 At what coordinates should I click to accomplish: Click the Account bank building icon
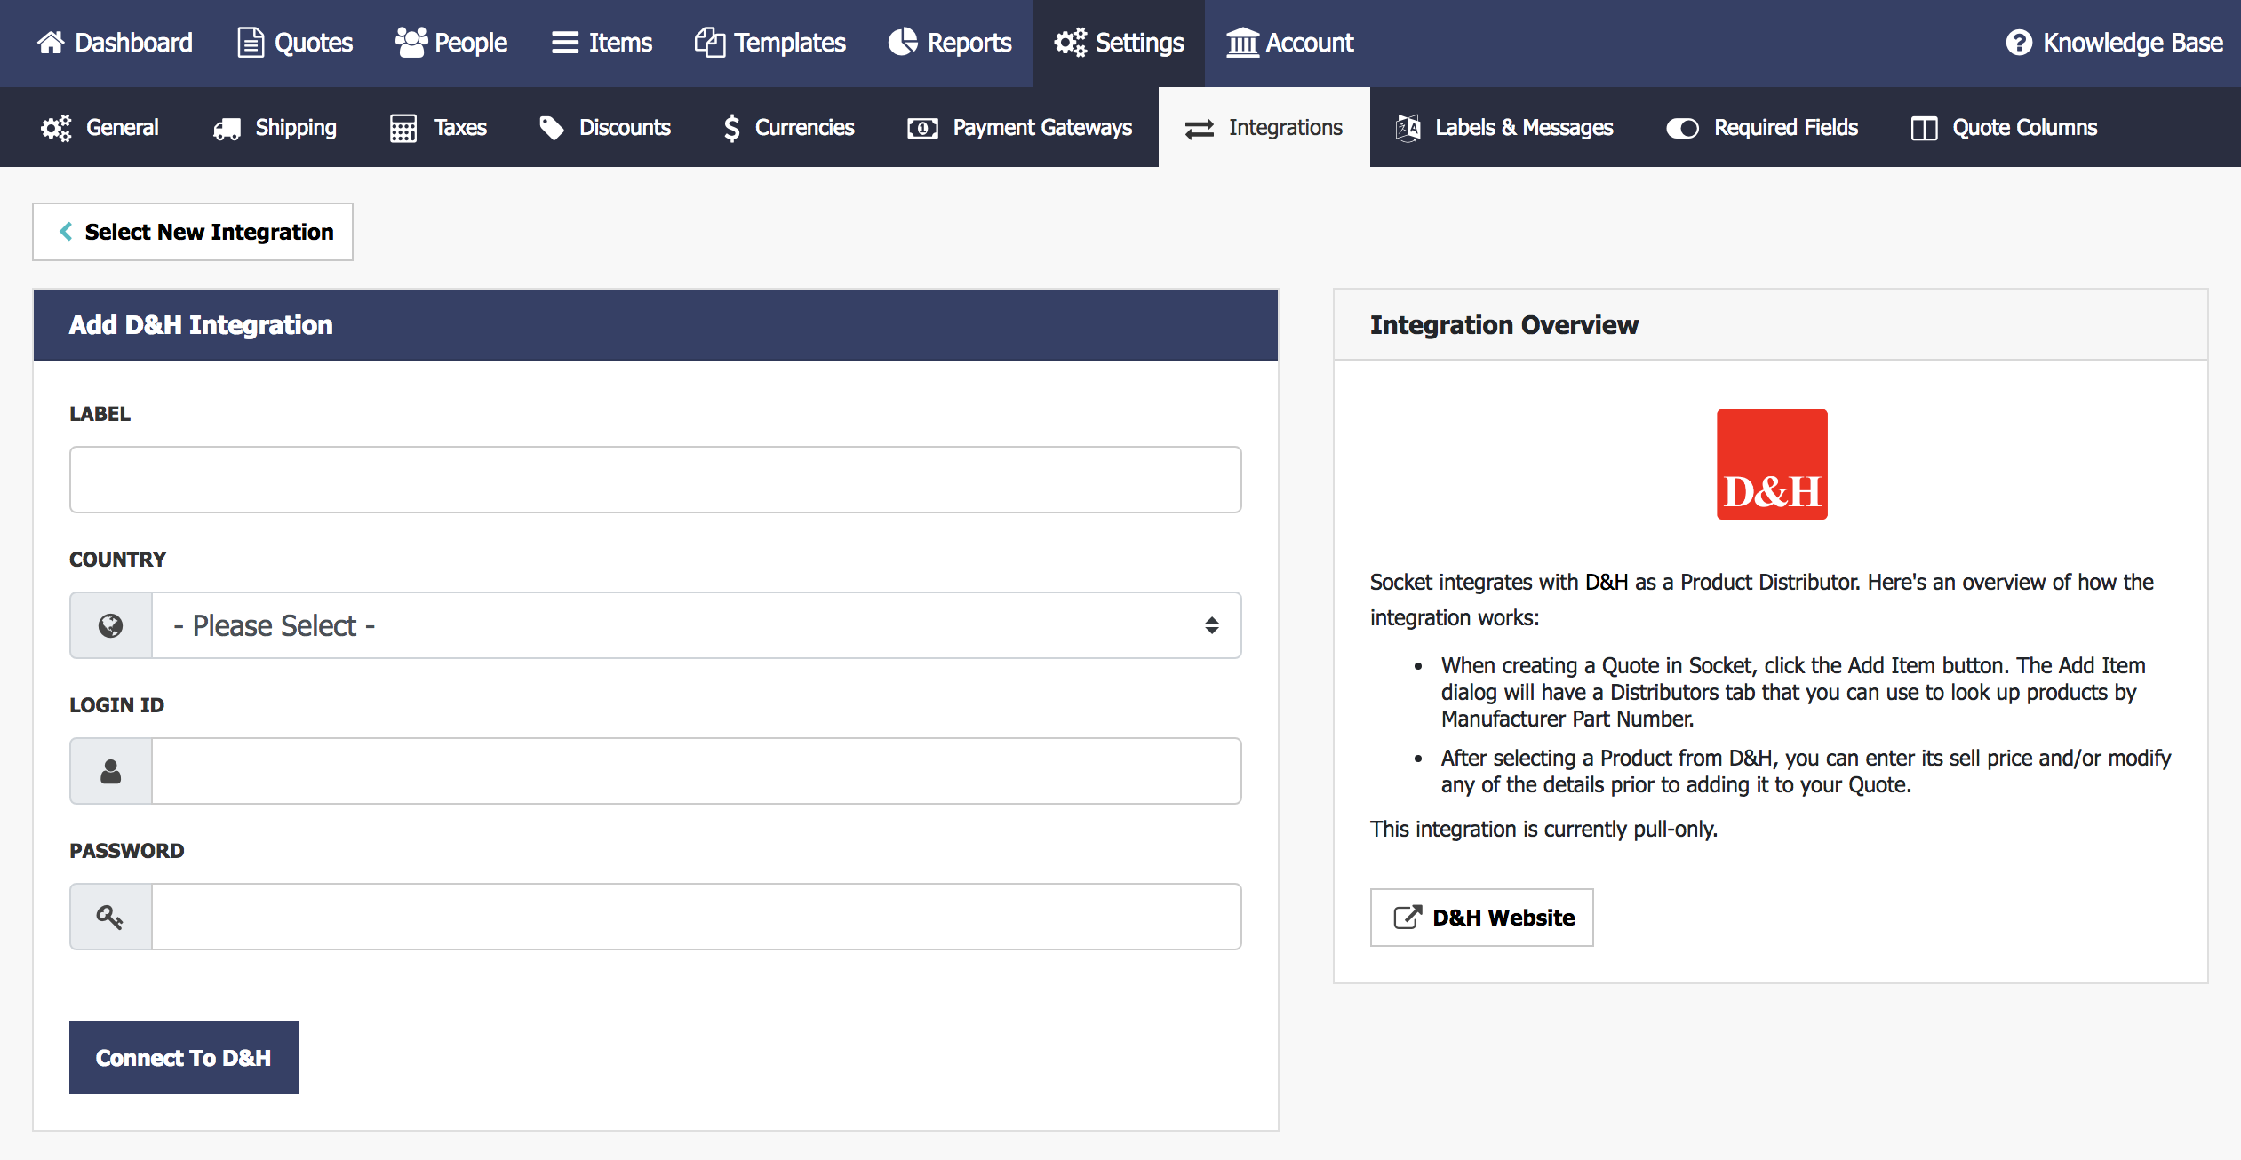[1242, 43]
